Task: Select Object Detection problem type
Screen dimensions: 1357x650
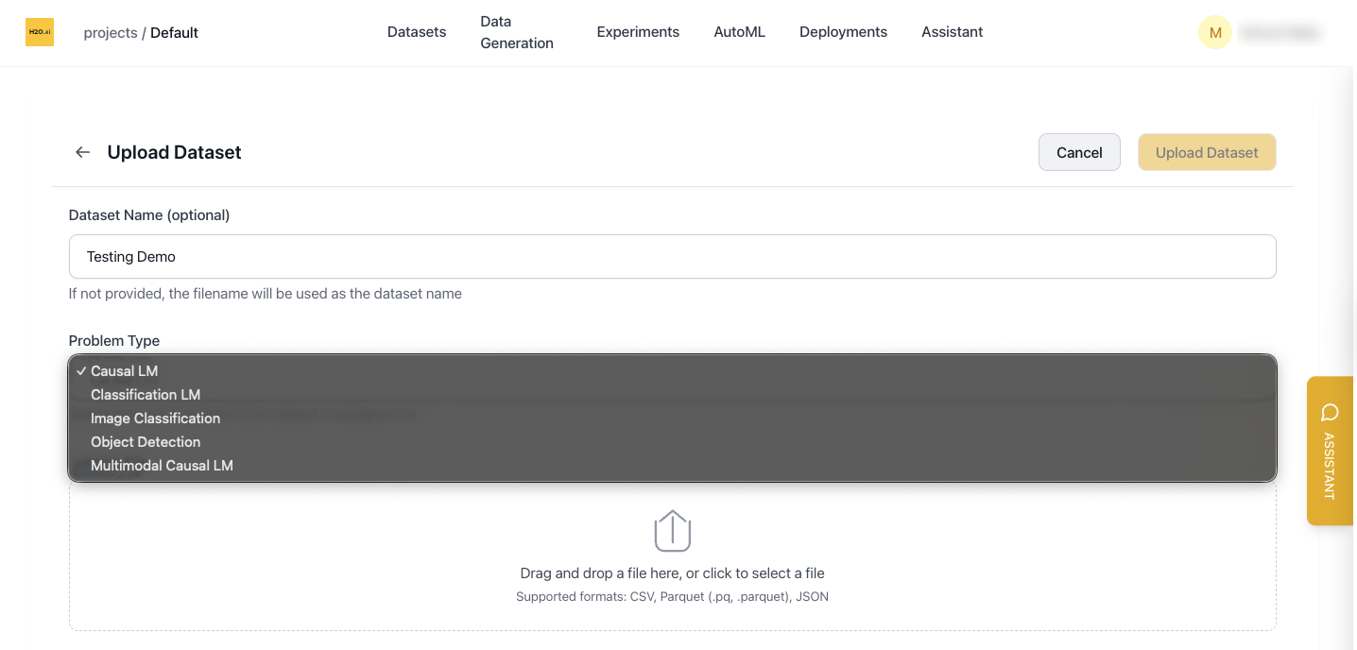Action: click(x=672, y=442)
